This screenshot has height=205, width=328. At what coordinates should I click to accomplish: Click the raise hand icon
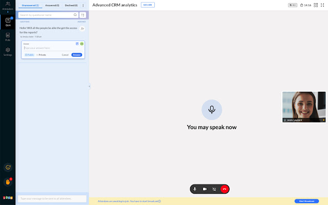point(8,181)
